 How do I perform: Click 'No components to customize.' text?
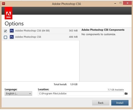click(x=99, y=34)
